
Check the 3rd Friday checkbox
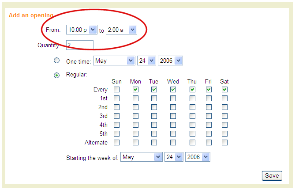[208, 116]
